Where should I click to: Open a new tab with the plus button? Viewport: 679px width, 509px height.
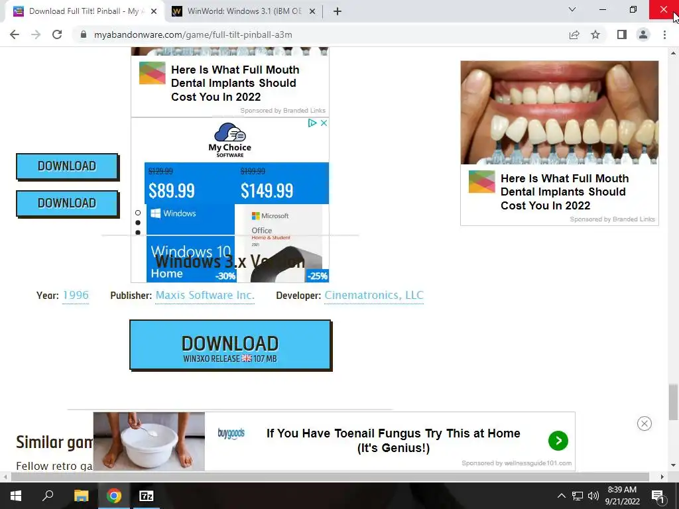[x=338, y=11]
